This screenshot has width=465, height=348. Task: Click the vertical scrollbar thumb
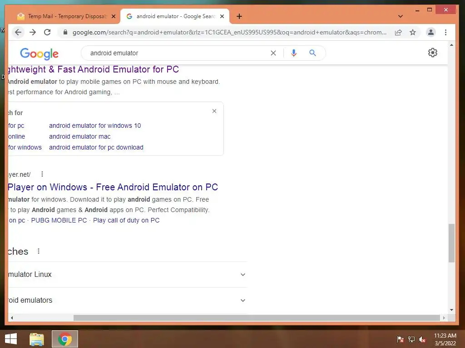[x=451, y=243]
